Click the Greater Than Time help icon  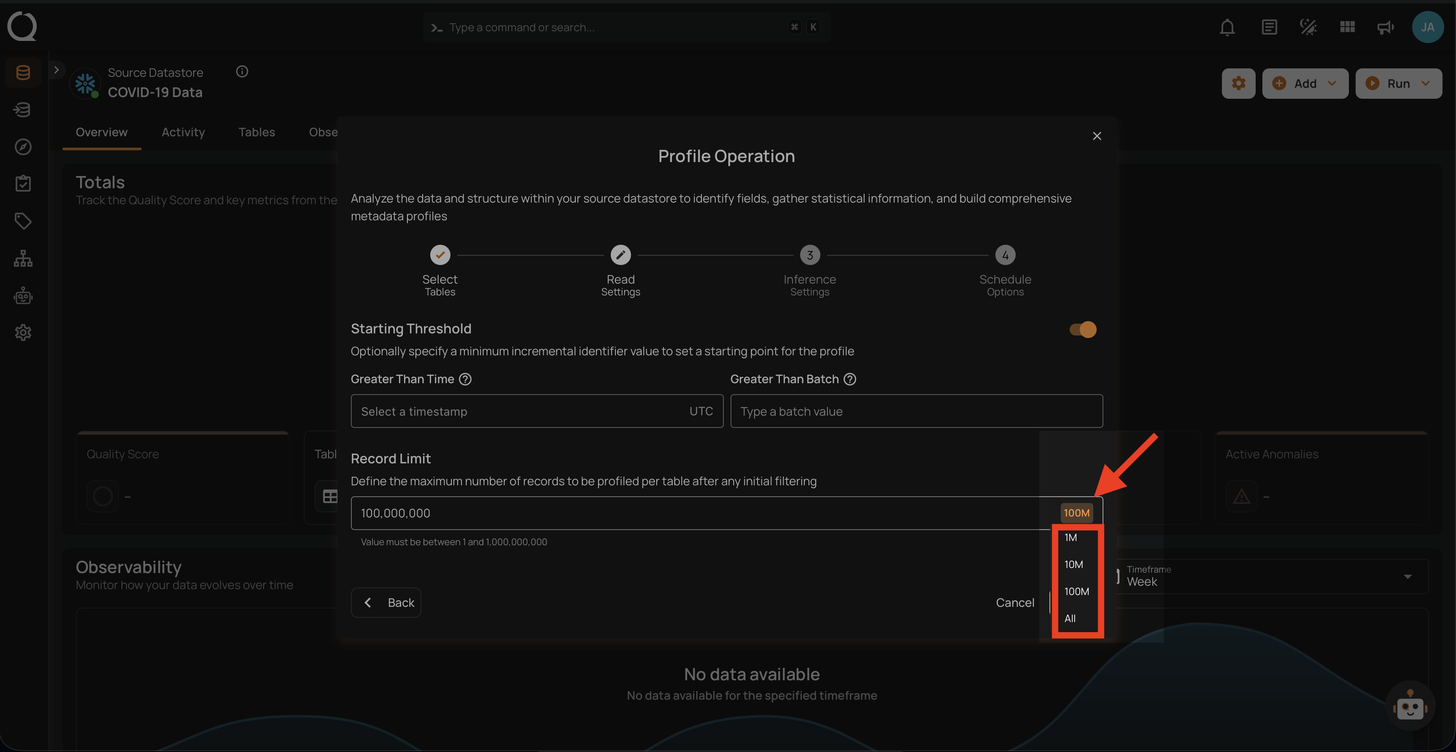[x=465, y=379]
